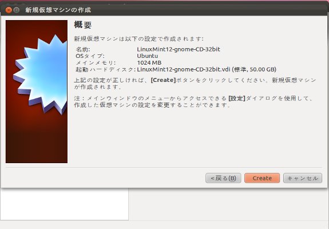The width and height of the screenshot is (329, 229).
Task: Click the Ubuntu OS type value
Action: (147, 56)
